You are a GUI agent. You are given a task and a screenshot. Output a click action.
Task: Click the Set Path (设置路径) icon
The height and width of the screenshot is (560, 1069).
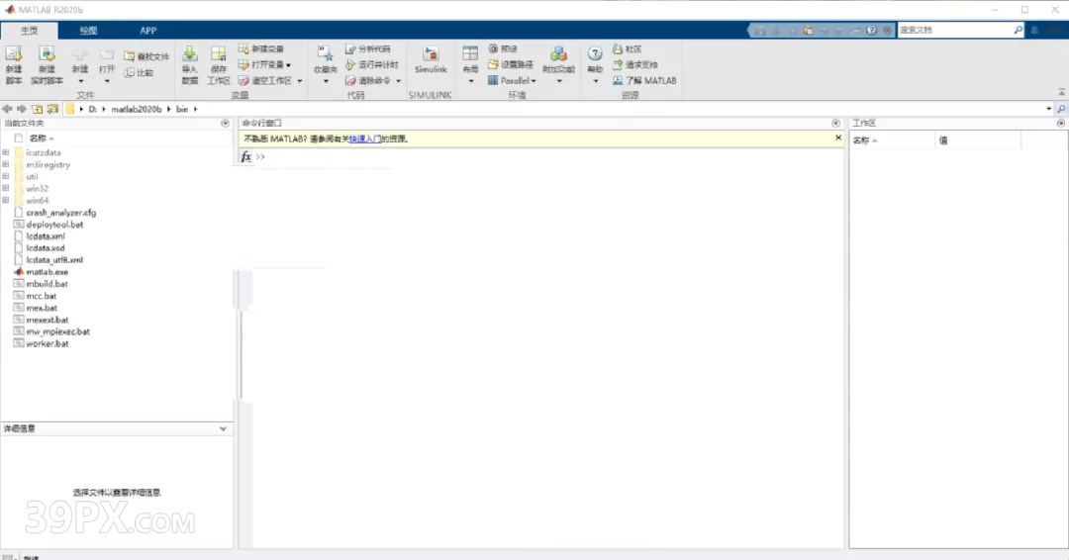(493, 64)
